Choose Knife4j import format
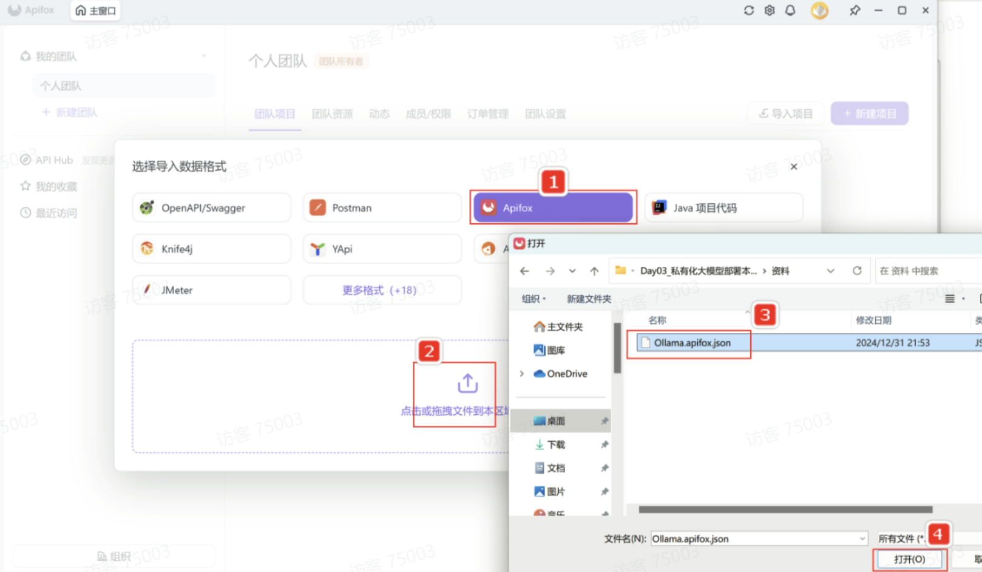Viewport: 982px width, 572px height. [x=212, y=249]
